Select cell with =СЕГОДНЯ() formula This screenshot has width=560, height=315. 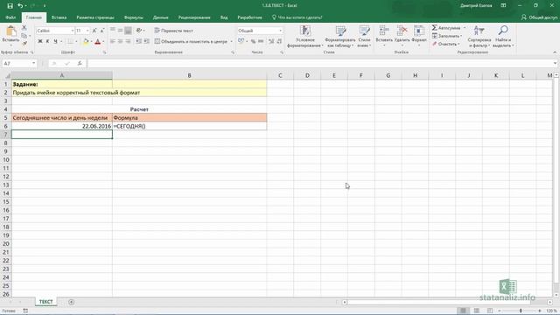190,126
